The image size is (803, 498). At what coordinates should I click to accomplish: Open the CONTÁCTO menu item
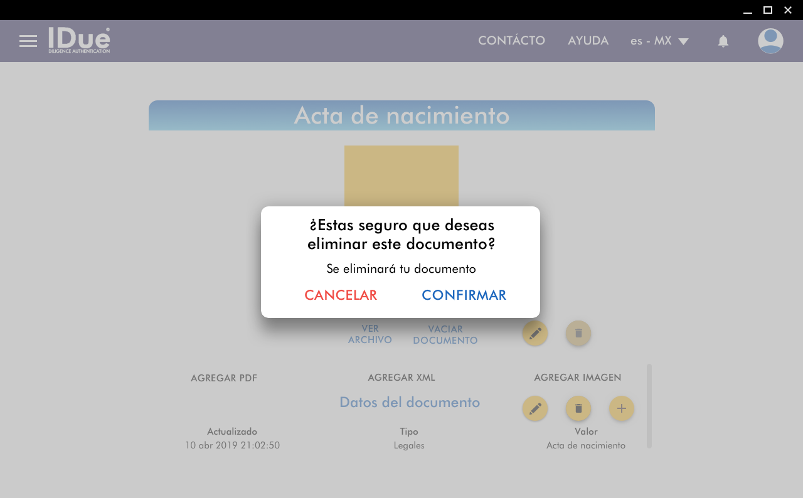(x=511, y=41)
